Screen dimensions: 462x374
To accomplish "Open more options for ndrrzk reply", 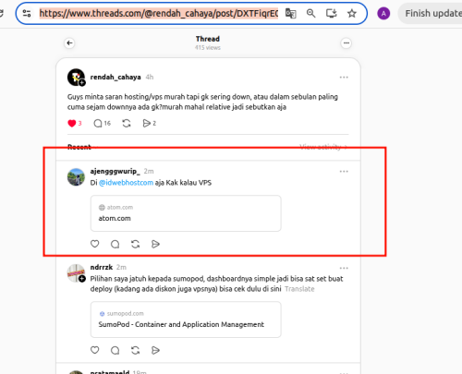I will coord(344,268).
